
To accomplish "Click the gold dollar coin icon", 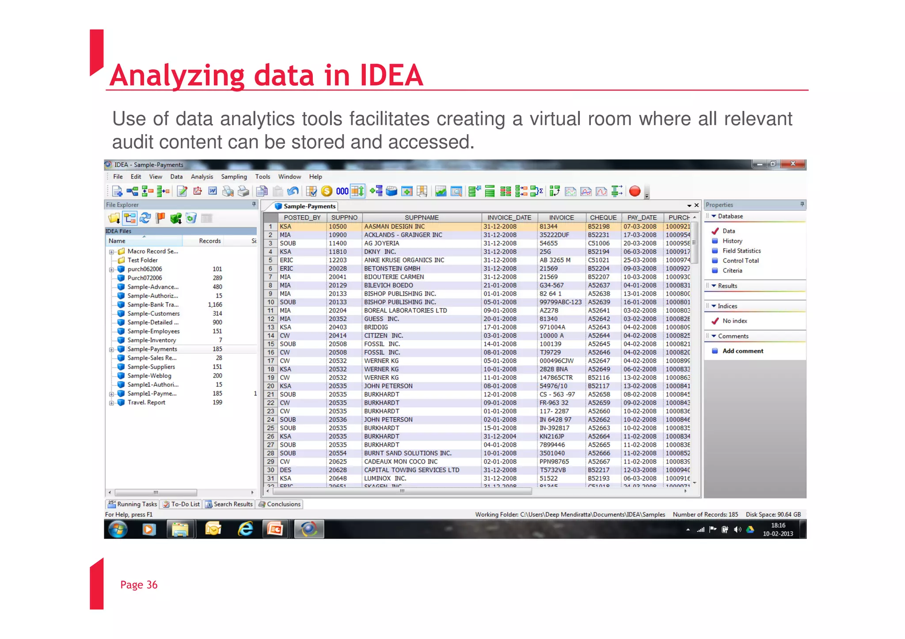I will click(x=327, y=191).
